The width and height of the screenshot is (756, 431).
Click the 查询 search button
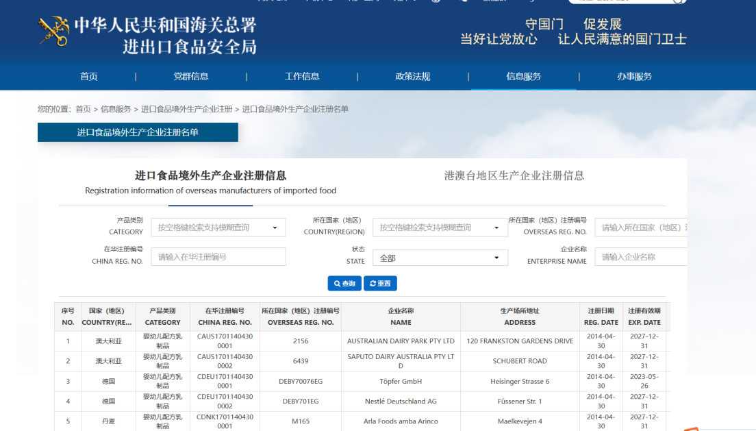[x=344, y=284]
